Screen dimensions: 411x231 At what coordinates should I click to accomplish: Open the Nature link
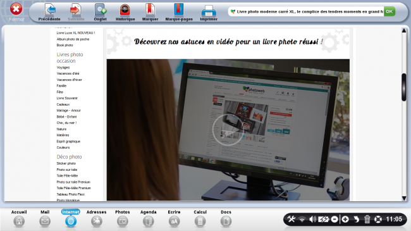point(61,129)
